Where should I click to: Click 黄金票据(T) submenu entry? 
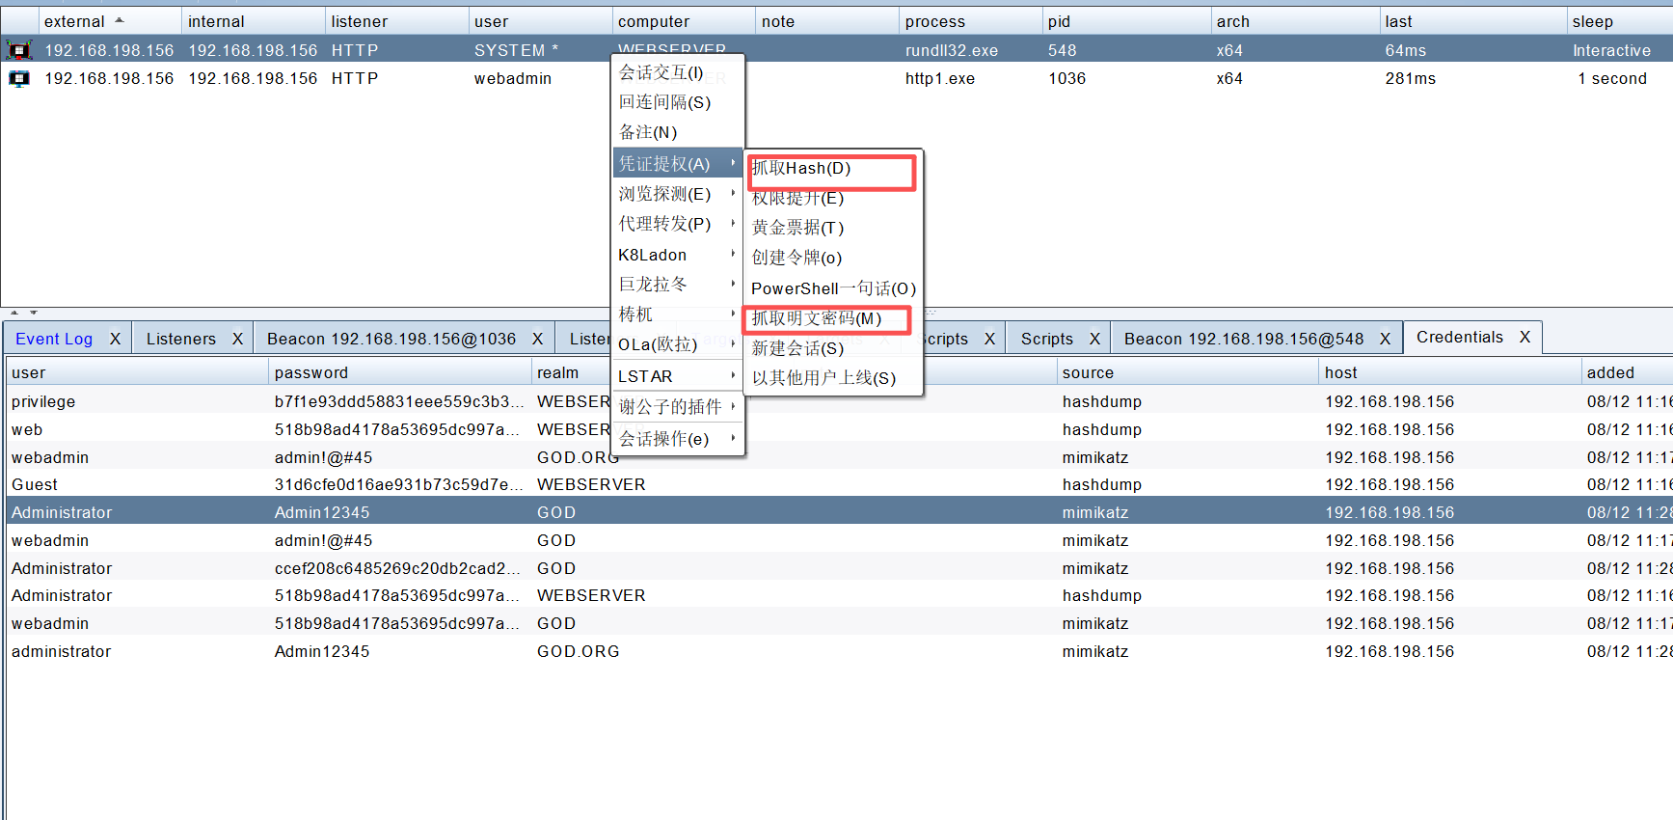(x=834, y=228)
